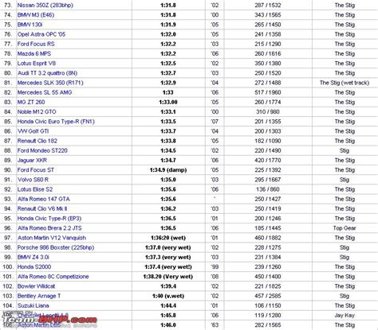The image size is (378, 330).
Task: Click the power/weight value 282 / 1565
Action: pyautogui.click(x=268, y=325)
